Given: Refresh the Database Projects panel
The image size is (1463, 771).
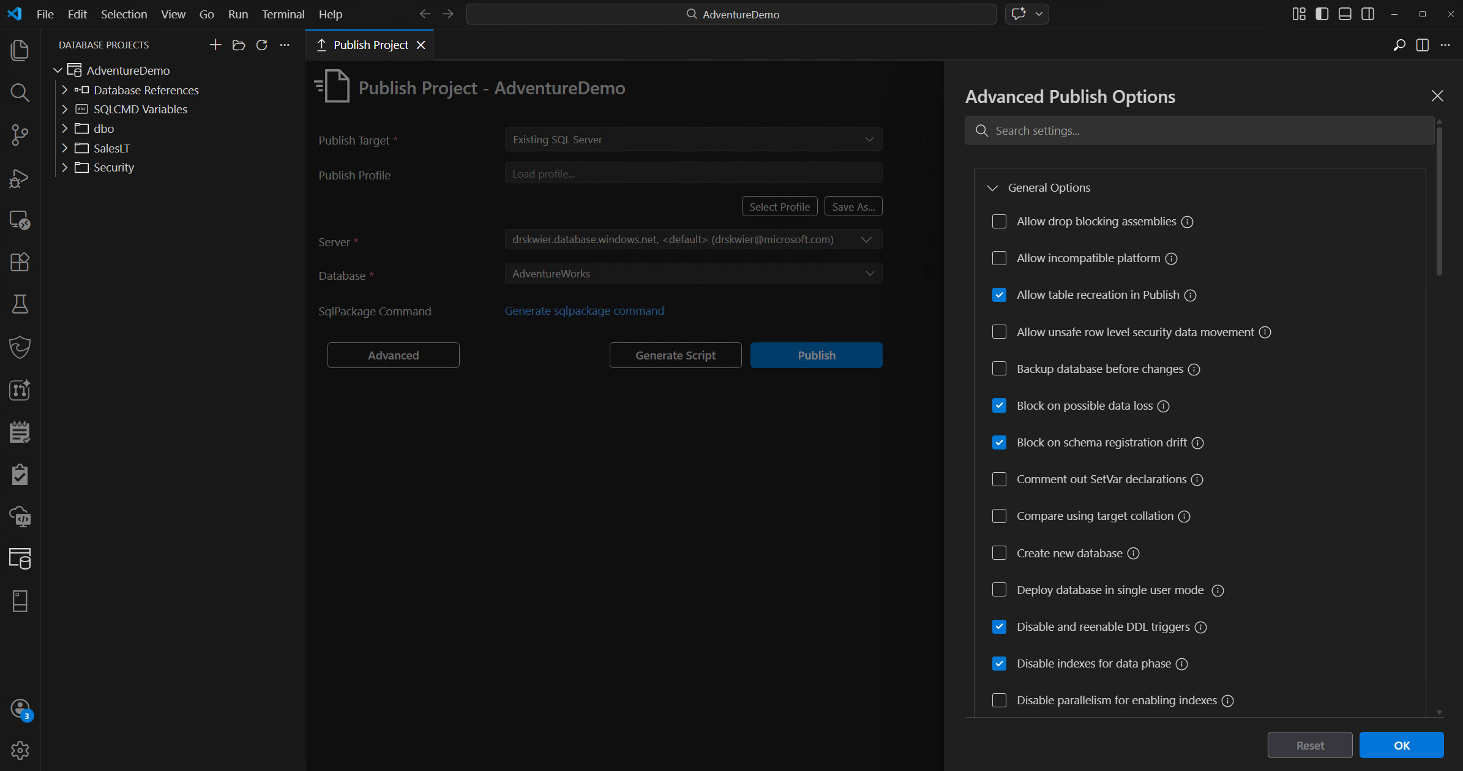Looking at the screenshot, I should [x=262, y=45].
